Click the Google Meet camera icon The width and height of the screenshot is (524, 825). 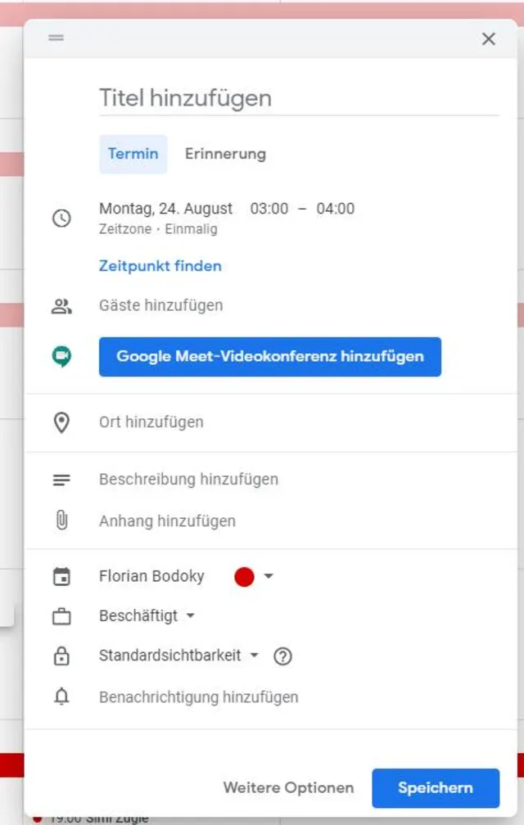(x=61, y=357)
